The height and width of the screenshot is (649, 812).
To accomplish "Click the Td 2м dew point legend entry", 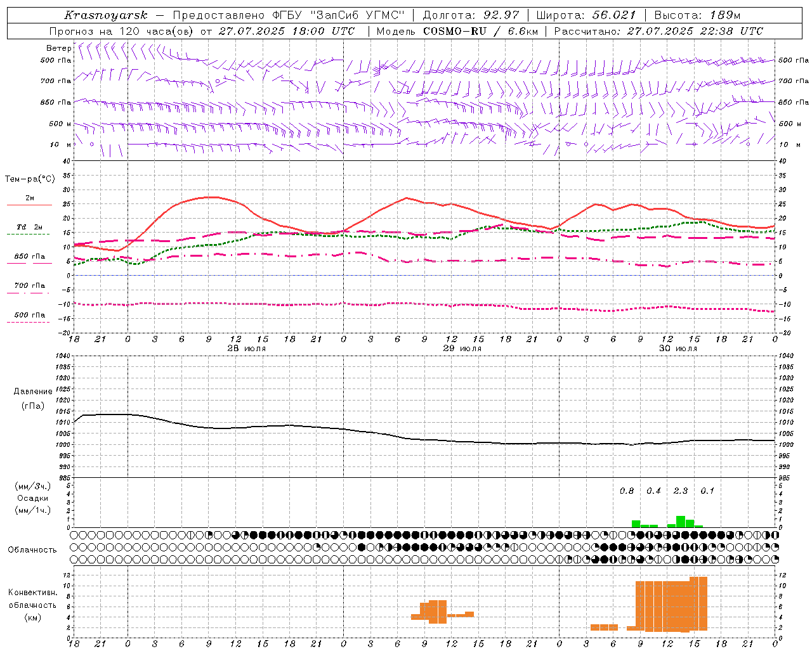I will (29, 227).
